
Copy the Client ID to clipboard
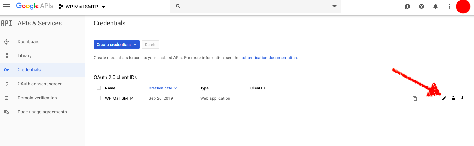coord(415,98)
